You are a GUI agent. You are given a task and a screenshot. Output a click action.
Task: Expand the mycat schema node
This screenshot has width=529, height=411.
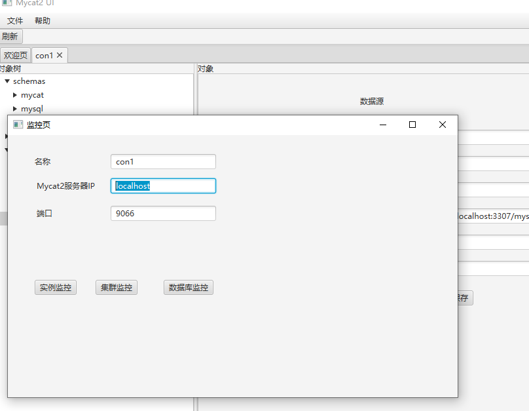click(x=15, y=95)
